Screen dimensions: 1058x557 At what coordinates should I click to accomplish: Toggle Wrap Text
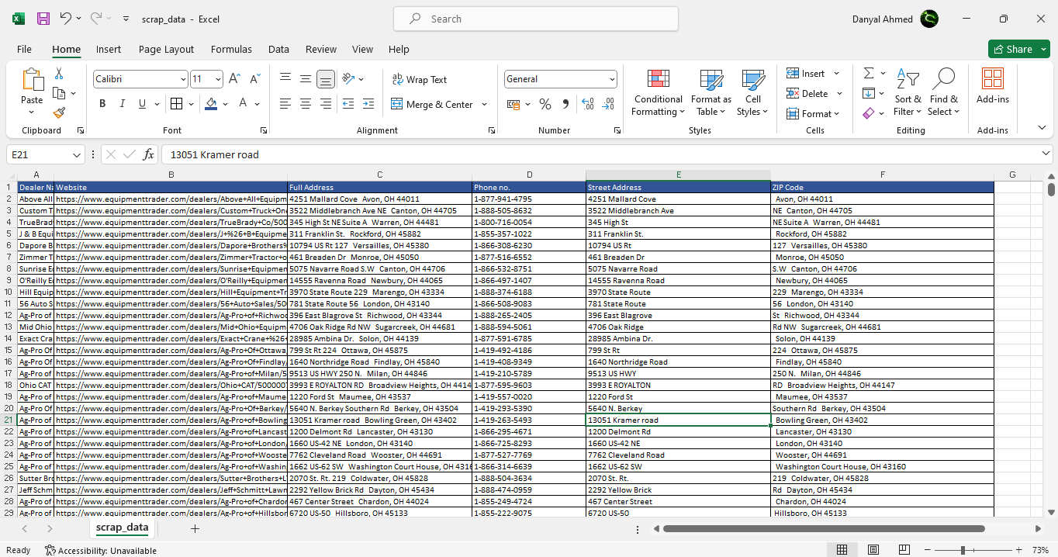coord(420,79)
